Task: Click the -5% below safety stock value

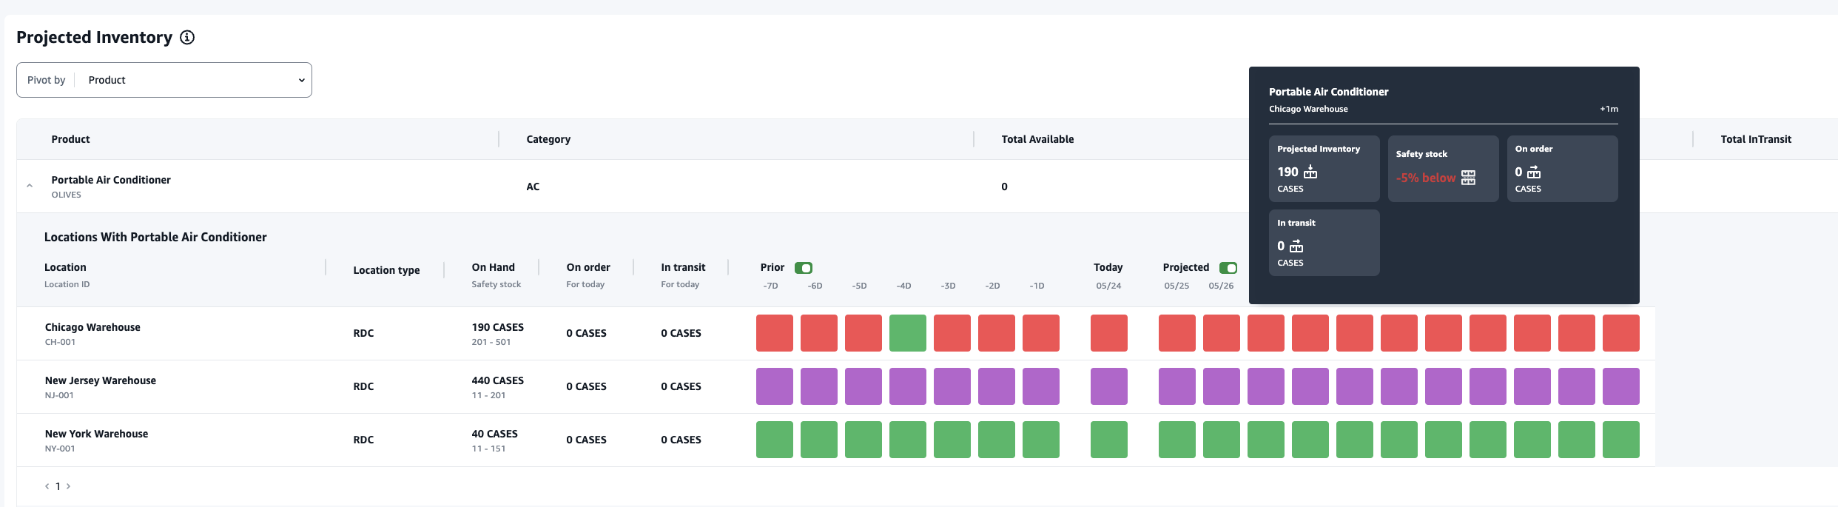Action: [1426, 178]
